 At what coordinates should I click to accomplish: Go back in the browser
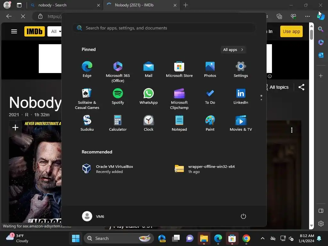(9, 16)
